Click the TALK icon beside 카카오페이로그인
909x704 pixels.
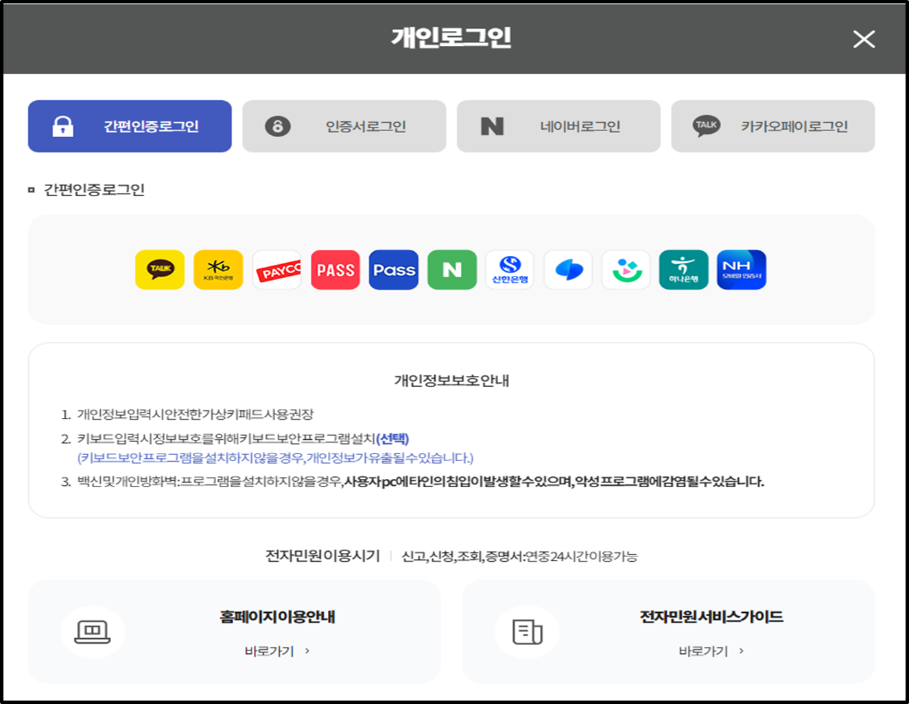coord(707,126)
